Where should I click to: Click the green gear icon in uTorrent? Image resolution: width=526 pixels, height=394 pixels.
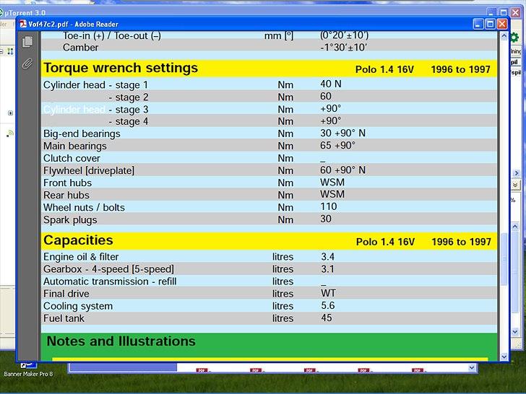[x=514, y=38]
